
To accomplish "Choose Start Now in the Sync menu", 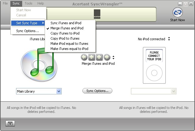I will pos(28,10).
